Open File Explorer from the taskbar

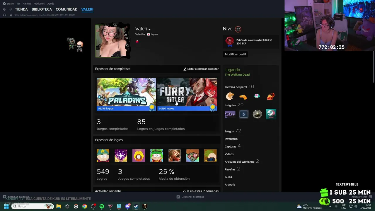coord(59,206)
